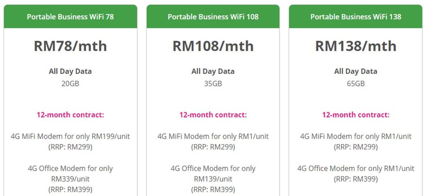
Task: Click 4G MiFi Modem RM199/unit offer
Action: click(70, 141)
